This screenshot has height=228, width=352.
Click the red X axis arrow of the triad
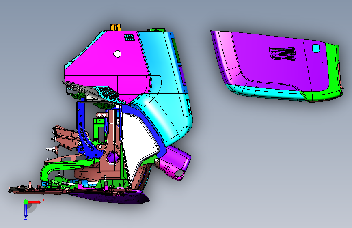(x=35, y=202)
